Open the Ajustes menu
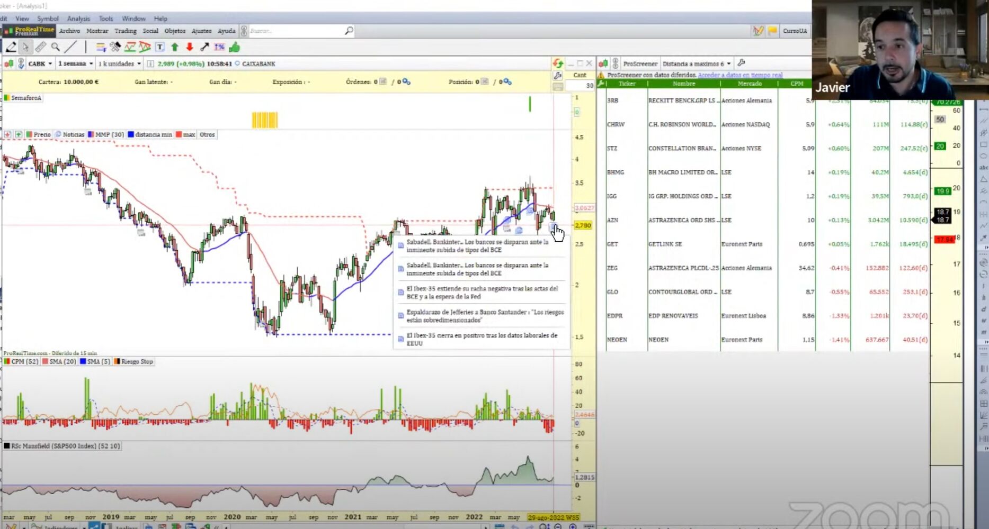Screen dimensions: 989x529 tap(201, 31)
